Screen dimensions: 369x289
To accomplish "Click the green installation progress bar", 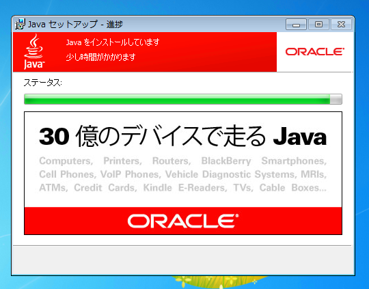I will (183, 99).
